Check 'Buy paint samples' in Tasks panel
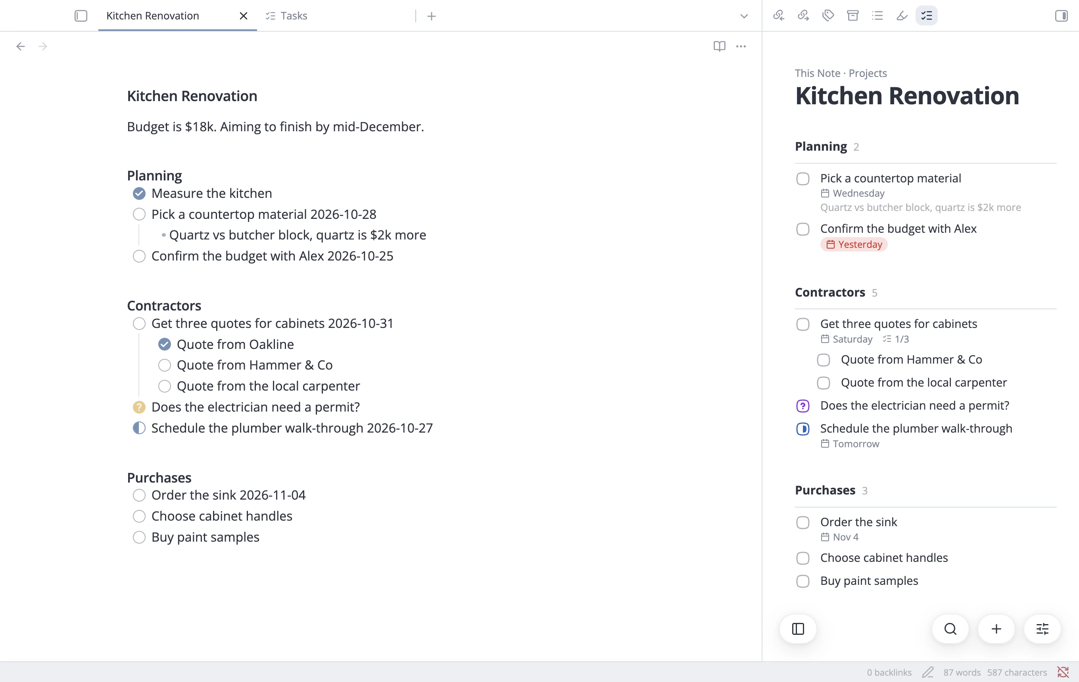 tap(803, 581)
